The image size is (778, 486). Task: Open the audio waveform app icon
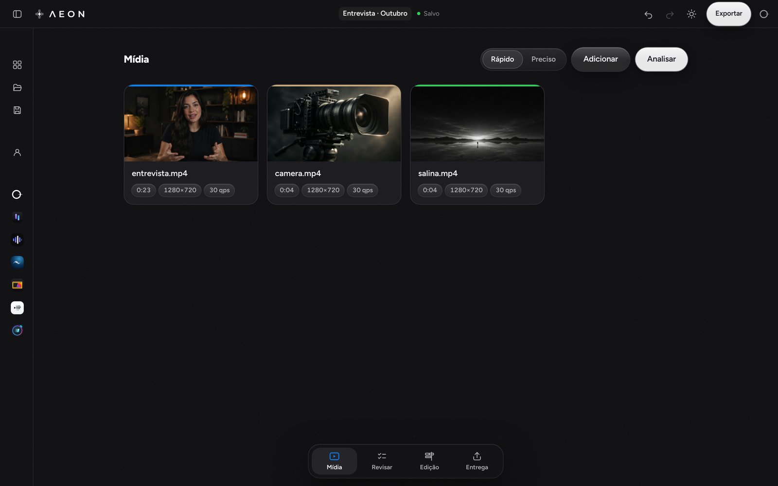point(17,240)
